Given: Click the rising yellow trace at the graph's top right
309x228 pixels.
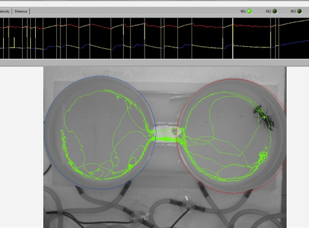Looking at the screenshot, I should coord(294,22).
